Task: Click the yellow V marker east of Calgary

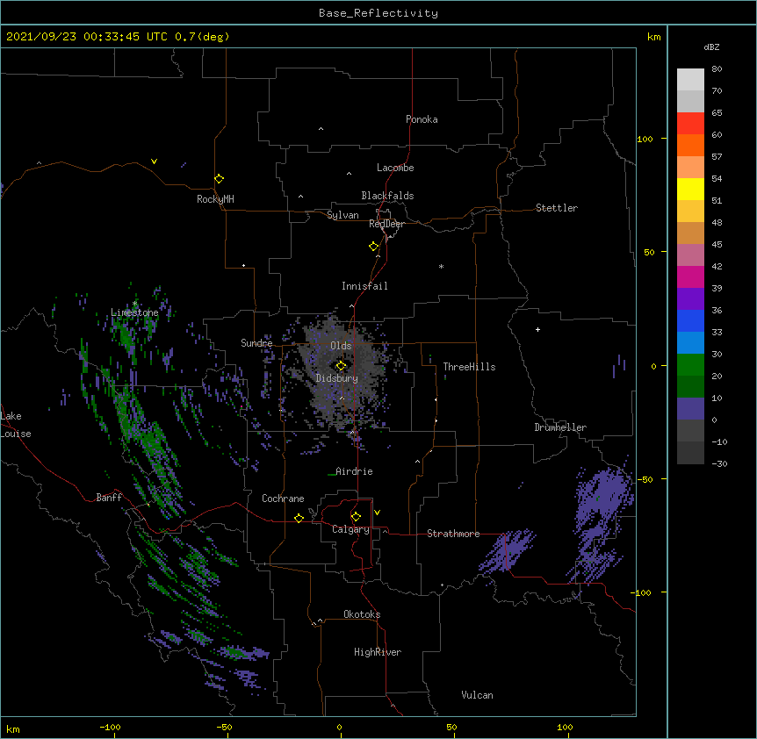Action: [x=377, y=513]
